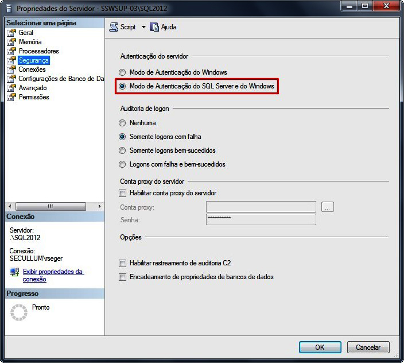Open Configurações de Banco de Dados page

click(x=60, y=79)
